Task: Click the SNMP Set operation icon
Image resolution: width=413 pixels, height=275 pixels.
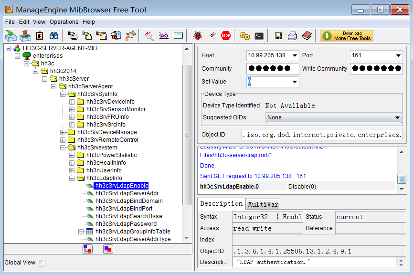Action: point(116,35)
